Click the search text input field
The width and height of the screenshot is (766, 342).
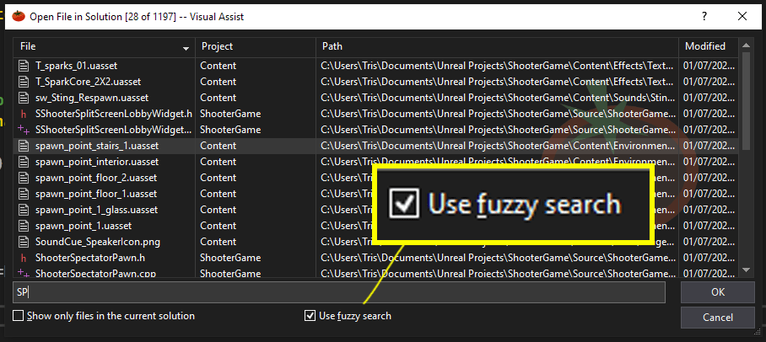point(339,292)
